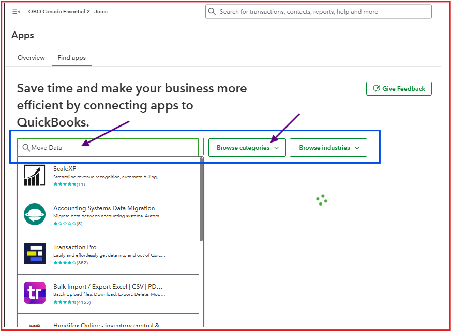Click the feedback pencil icon in Give Feedback
This screenshot has height=331, width=451.
point(377,88)
